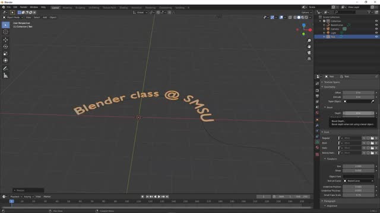Activate the Cursor tool
Image resolution: width=380 pixels, height=213 pixels.
[x=5, y=32]
